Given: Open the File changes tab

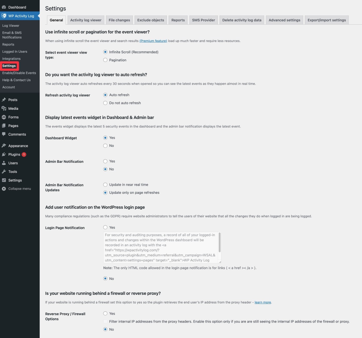Looking at the screenshot, I should 119,20.
